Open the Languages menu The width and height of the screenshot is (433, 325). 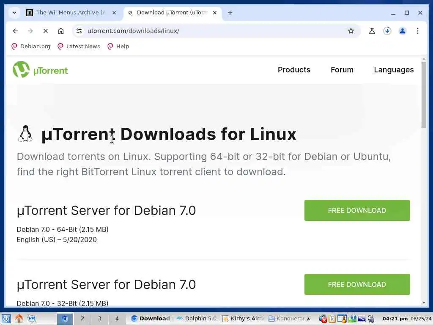(394, 70)
